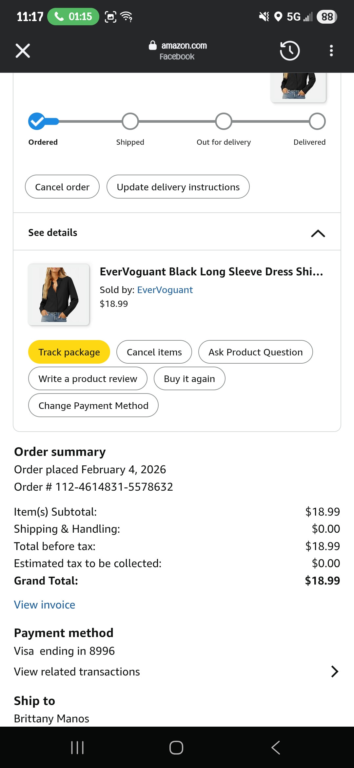Tap the padlock icon beside amazon.com
The width and height of the screenshot is (354, 768).
pyautogui.click(x=152, y=45)
